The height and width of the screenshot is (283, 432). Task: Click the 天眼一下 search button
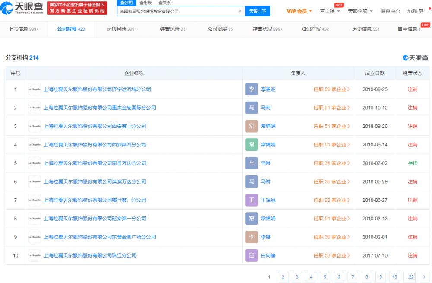(x=257, y=11)
